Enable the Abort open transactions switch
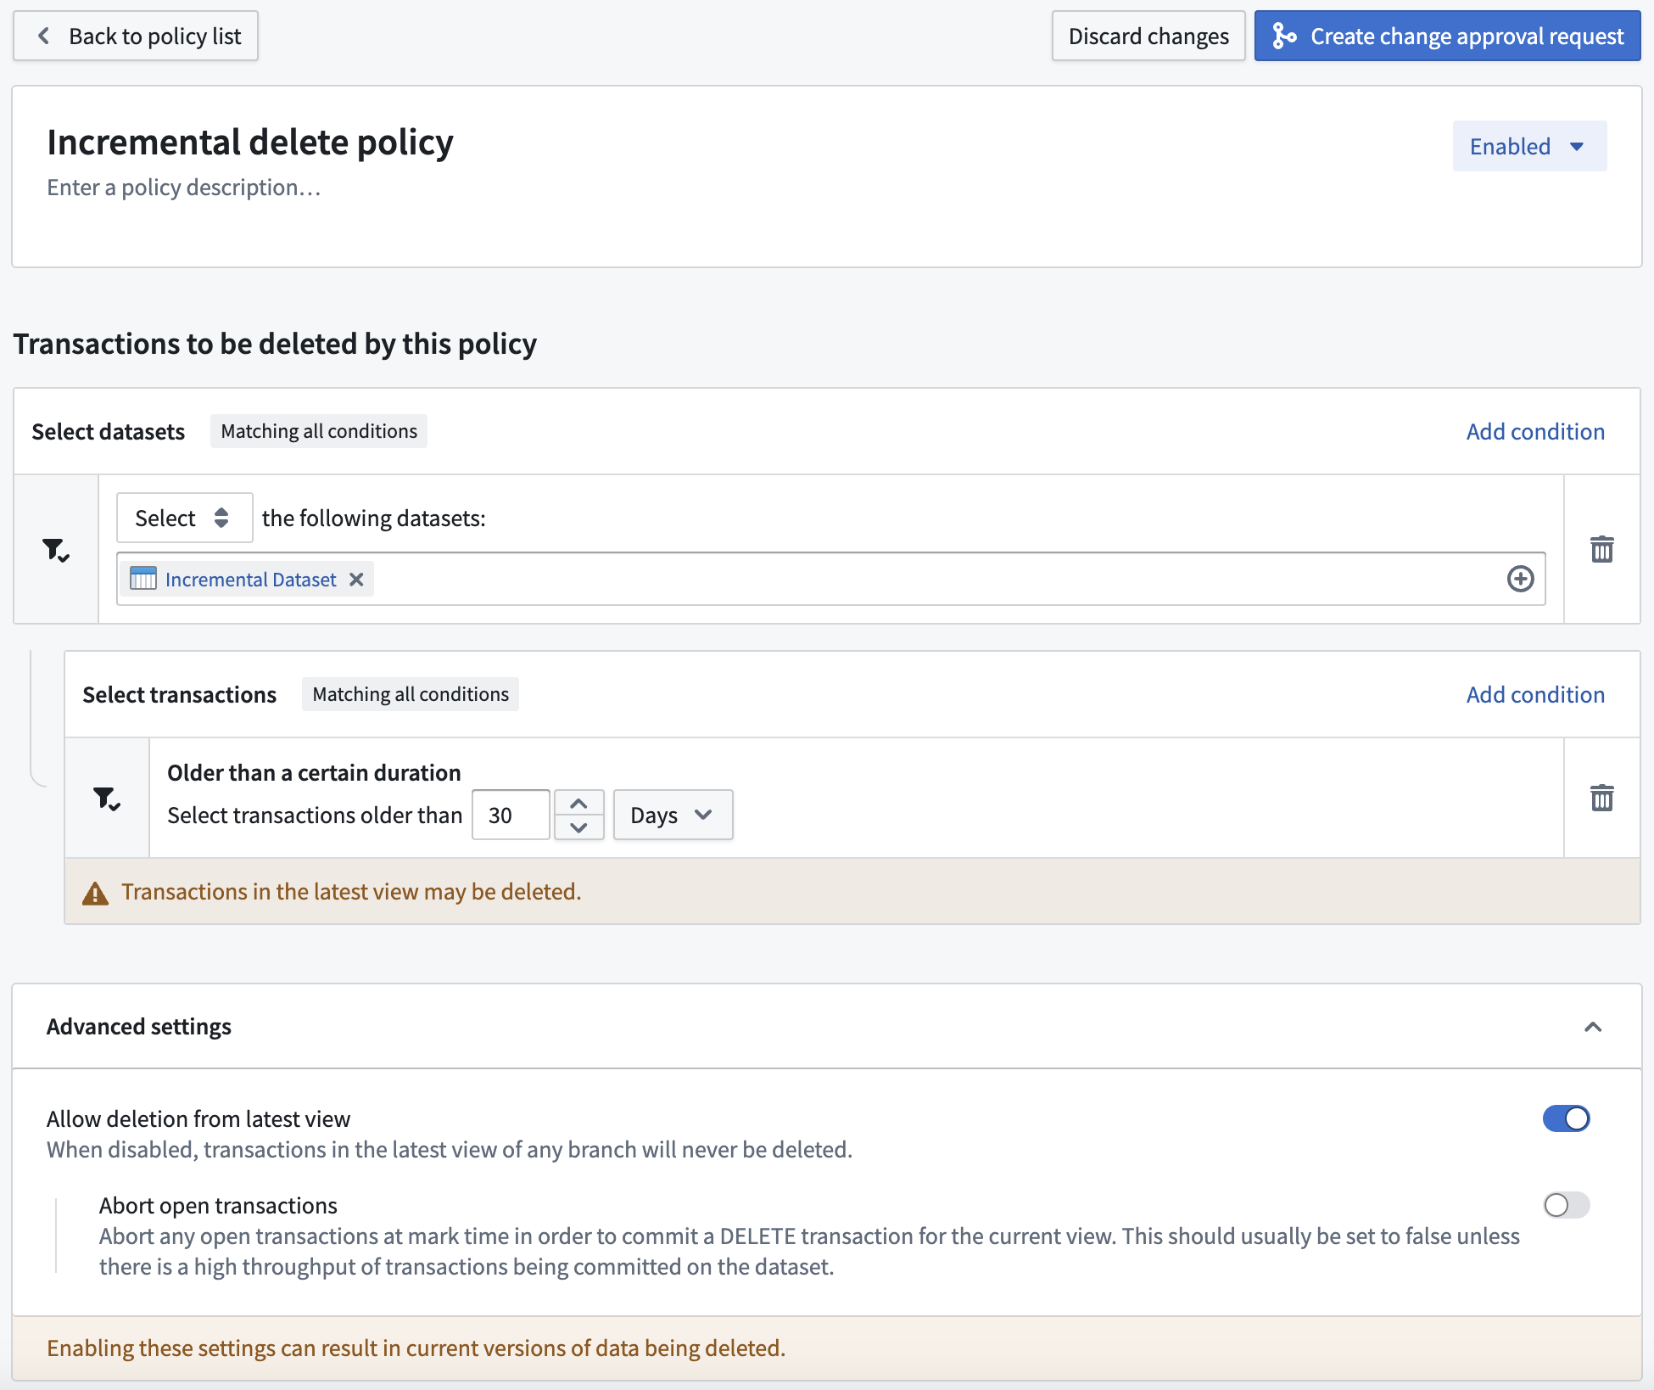This screenshot has width=1654, height=1390. 1566,1205
